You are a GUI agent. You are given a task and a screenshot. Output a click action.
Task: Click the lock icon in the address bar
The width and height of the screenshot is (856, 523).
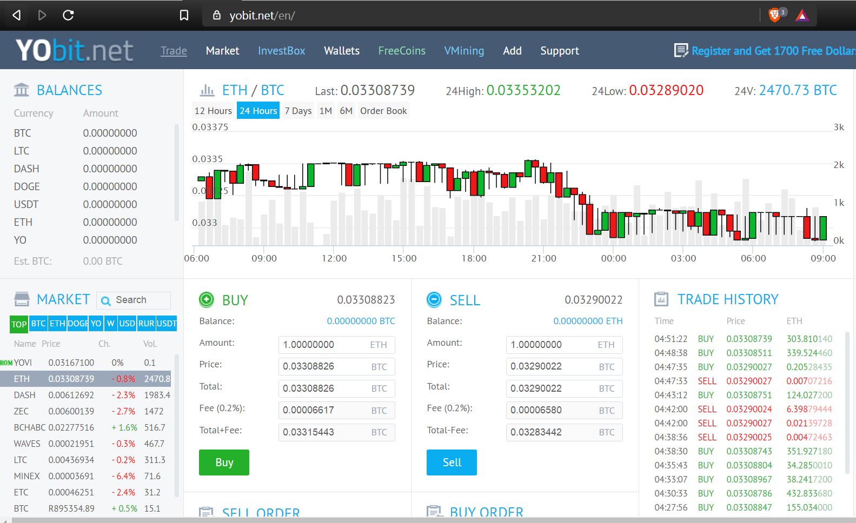pos(217,15)
